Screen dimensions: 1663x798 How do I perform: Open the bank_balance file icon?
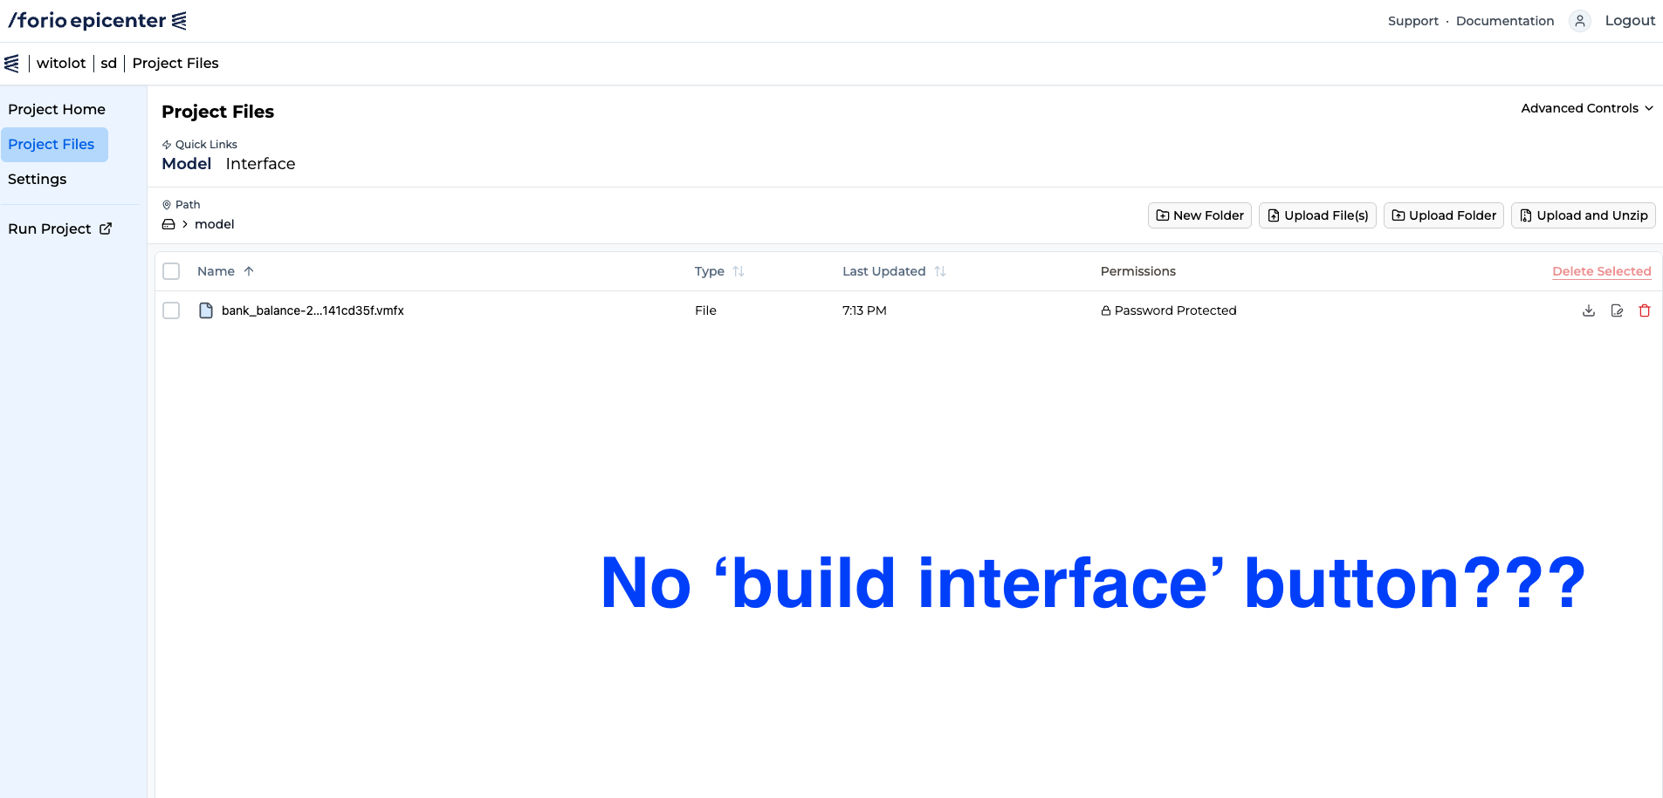[206, 310]
